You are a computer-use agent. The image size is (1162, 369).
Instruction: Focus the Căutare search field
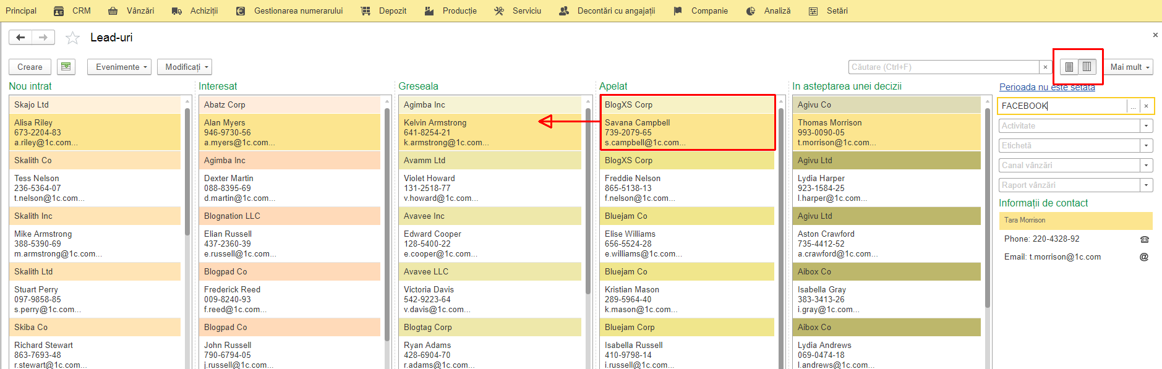944,67
